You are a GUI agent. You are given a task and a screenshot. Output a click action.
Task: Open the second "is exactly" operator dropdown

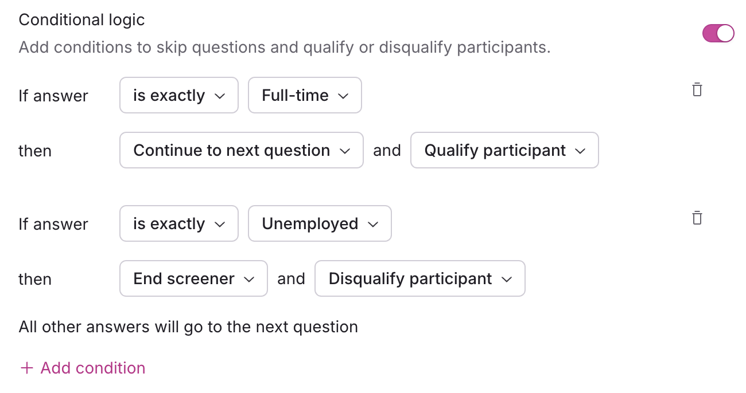pos(178,223)
